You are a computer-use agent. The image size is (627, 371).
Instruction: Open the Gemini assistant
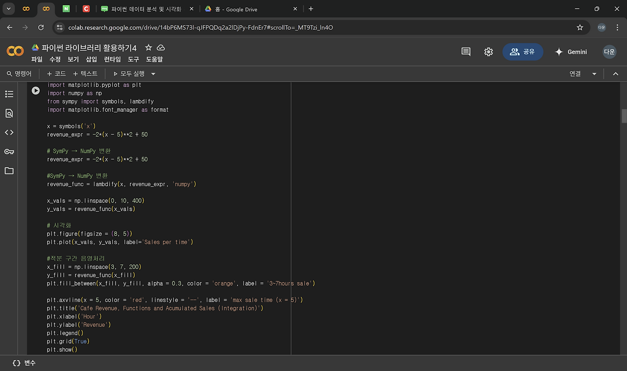click(571, 51)
